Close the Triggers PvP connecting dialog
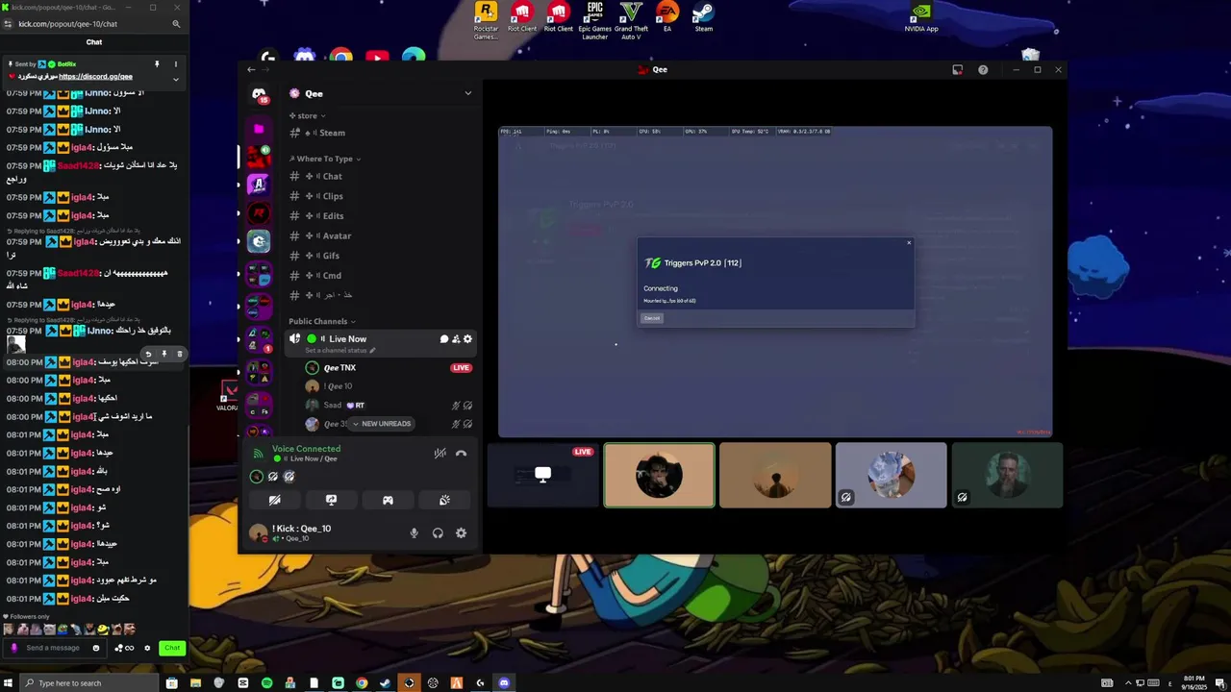Viewport: 1231px width, 692px height. [909, 242]
